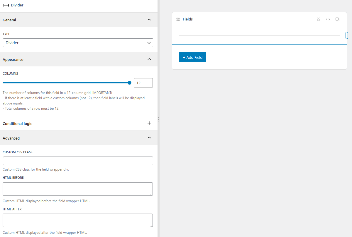
Task: Click the Columns number input showing 12
Action: [x=143, y=83]
